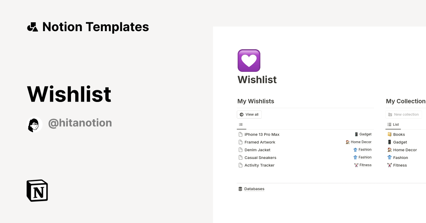426x223 pixels.
Task: Open the list view tab under My Wishlists
Action: [241, 125]
